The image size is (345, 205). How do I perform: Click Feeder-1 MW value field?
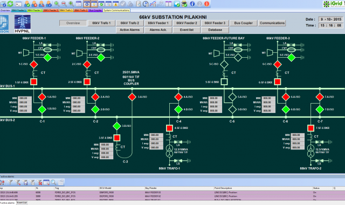(x=25, y=98)
